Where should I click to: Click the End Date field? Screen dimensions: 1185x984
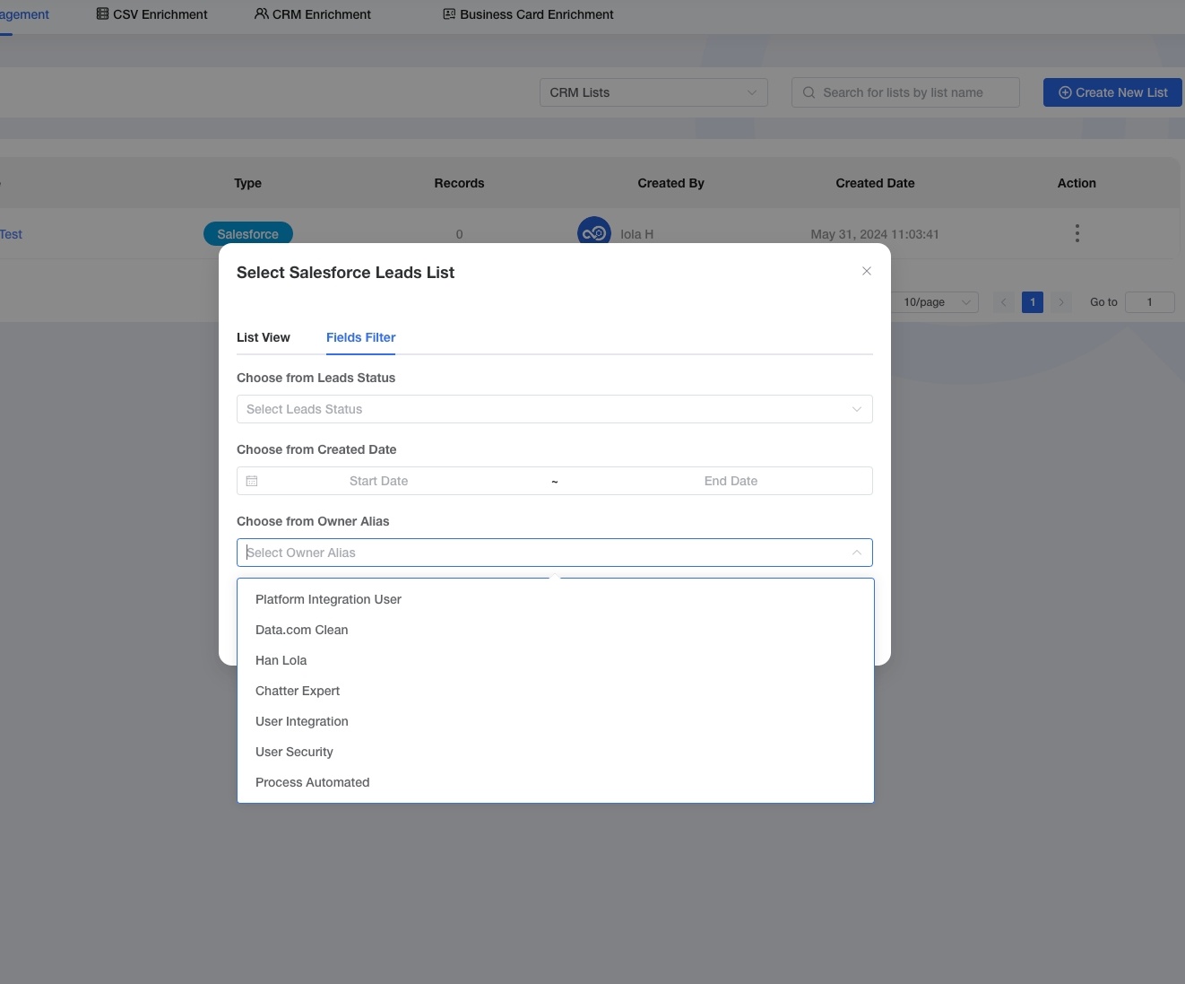(x=731, y=481)
